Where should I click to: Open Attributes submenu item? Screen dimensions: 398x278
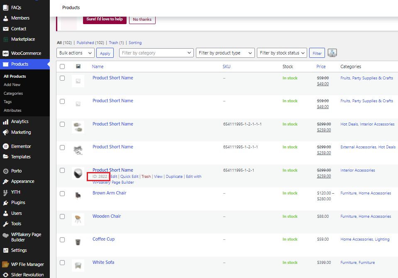[x=12, y=110]
